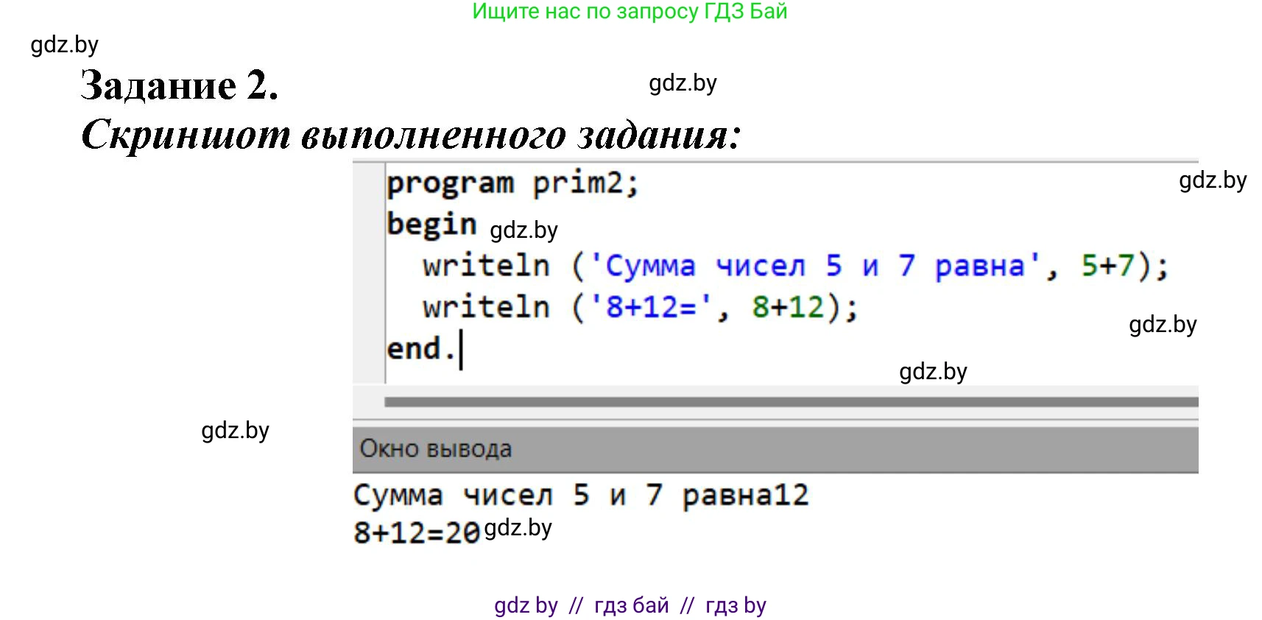
Task: Click the bottom purple "gdz by // гдз бай" link
Action: click(630, 605)
